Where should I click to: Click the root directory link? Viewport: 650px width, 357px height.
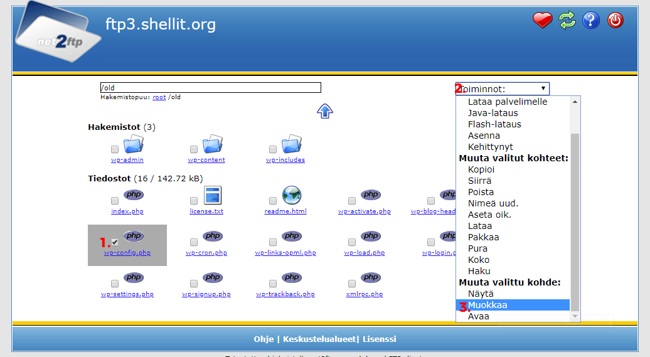pyautogui.click(x=159, y=97)
